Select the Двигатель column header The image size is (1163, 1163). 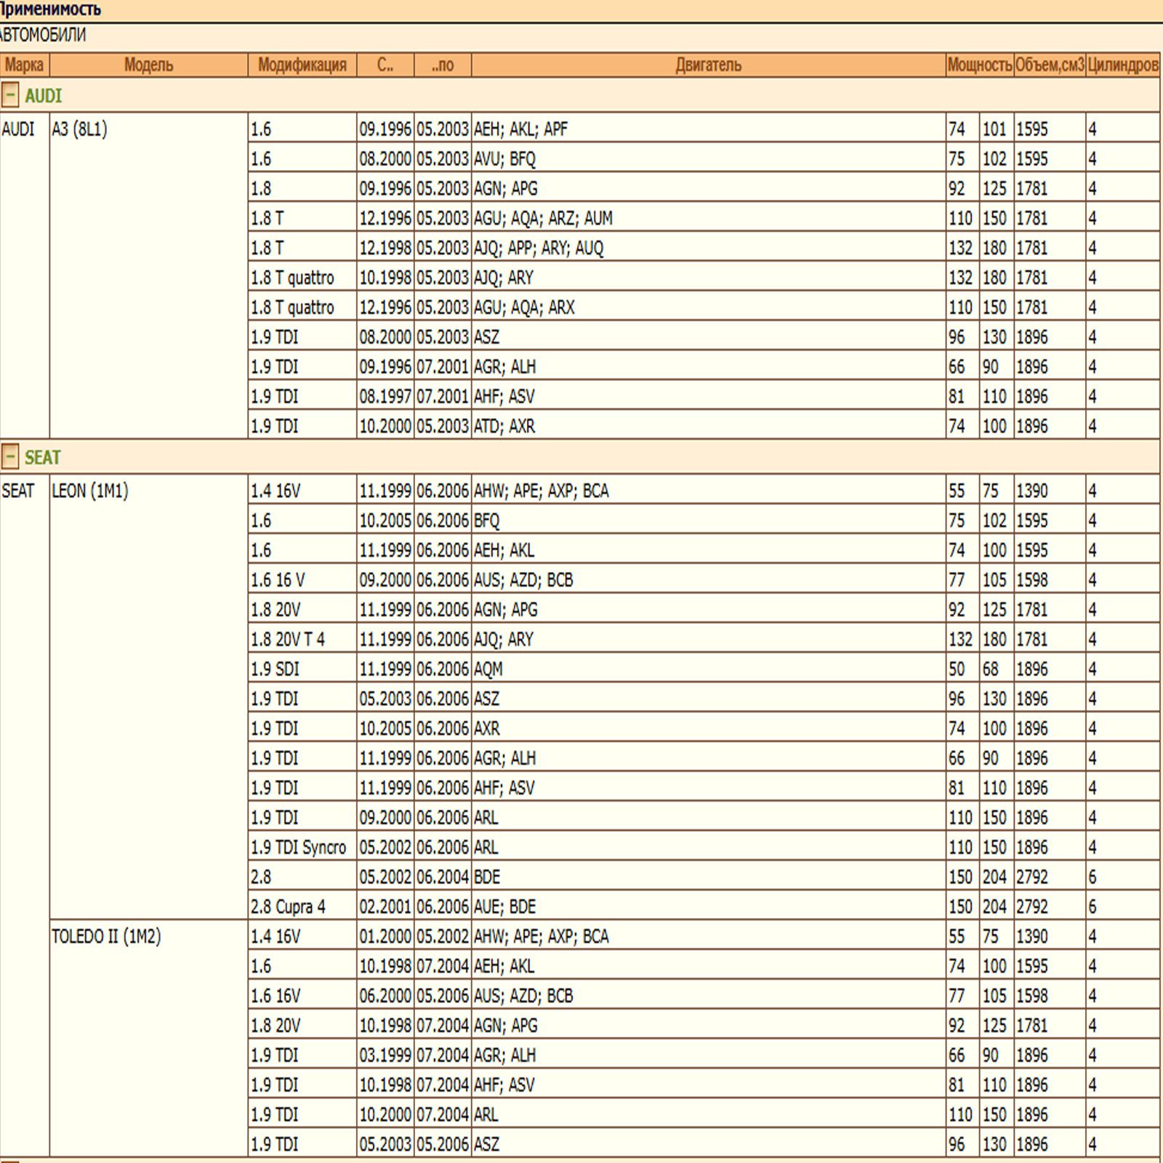tap(708, 65)
